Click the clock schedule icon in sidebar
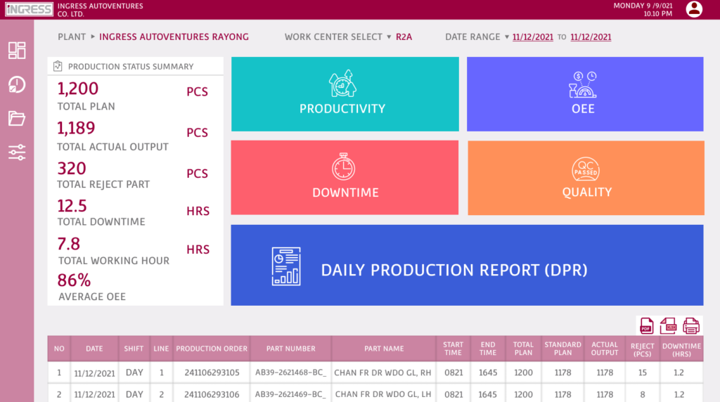720x402 pixels. point(17,85)
